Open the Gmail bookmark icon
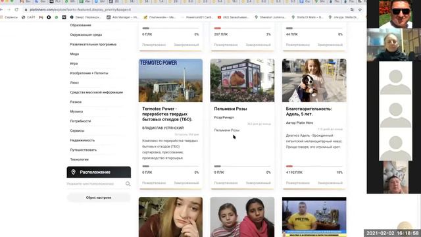Viewport: 421px width, 237px height. (x=41, y=17)
